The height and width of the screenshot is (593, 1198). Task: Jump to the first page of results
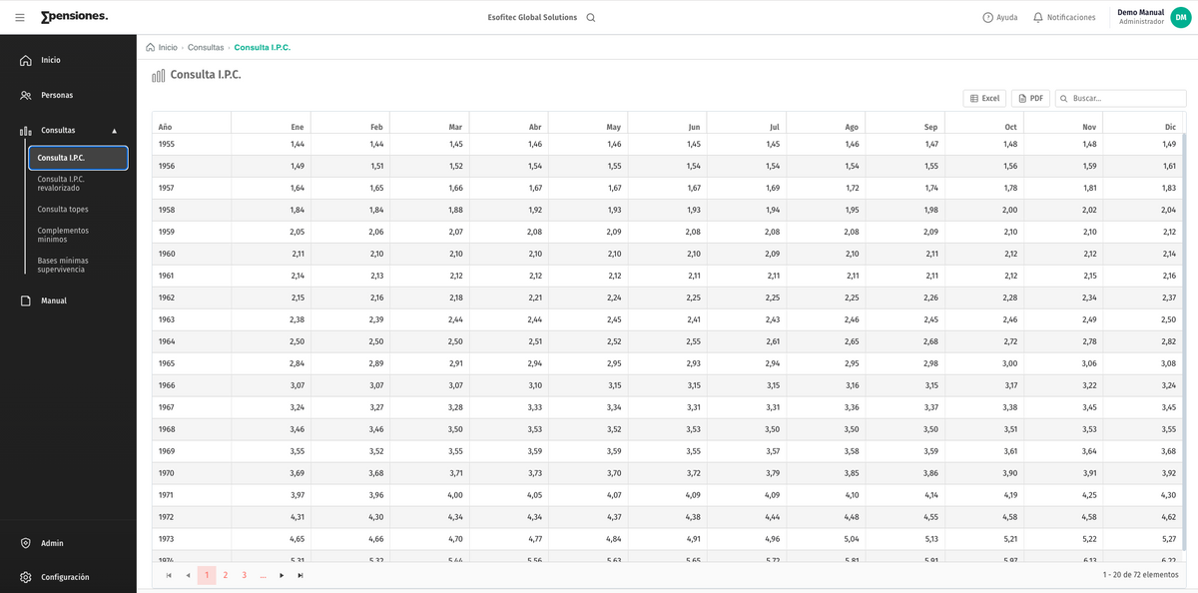tap(169, 575)
